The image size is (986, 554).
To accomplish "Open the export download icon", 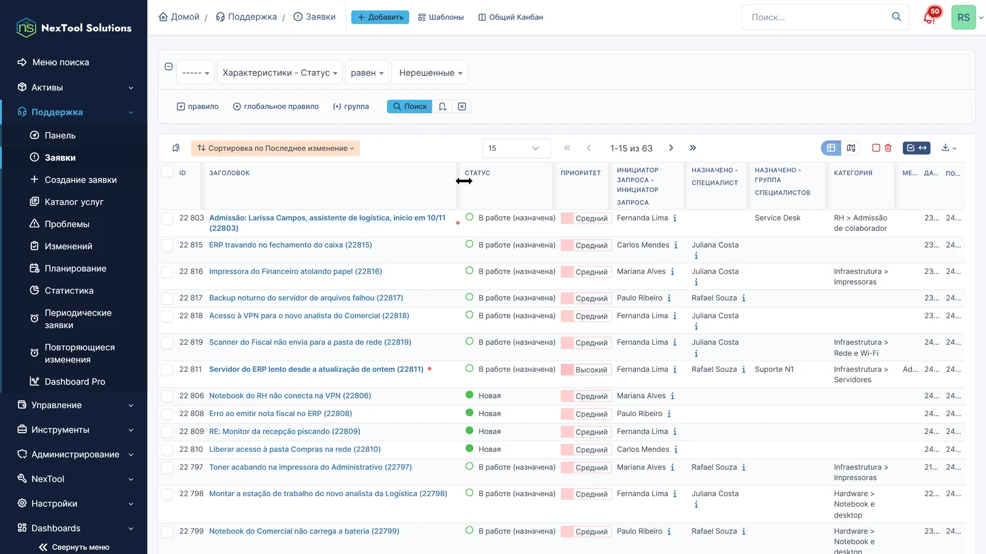I will pos(948,148).
